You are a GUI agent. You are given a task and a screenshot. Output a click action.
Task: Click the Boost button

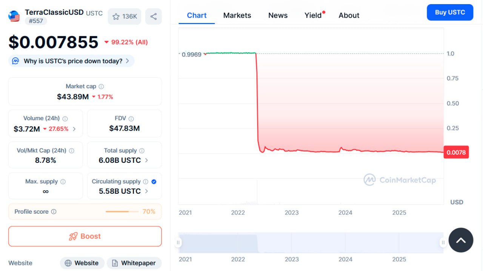tap(85, 236)
